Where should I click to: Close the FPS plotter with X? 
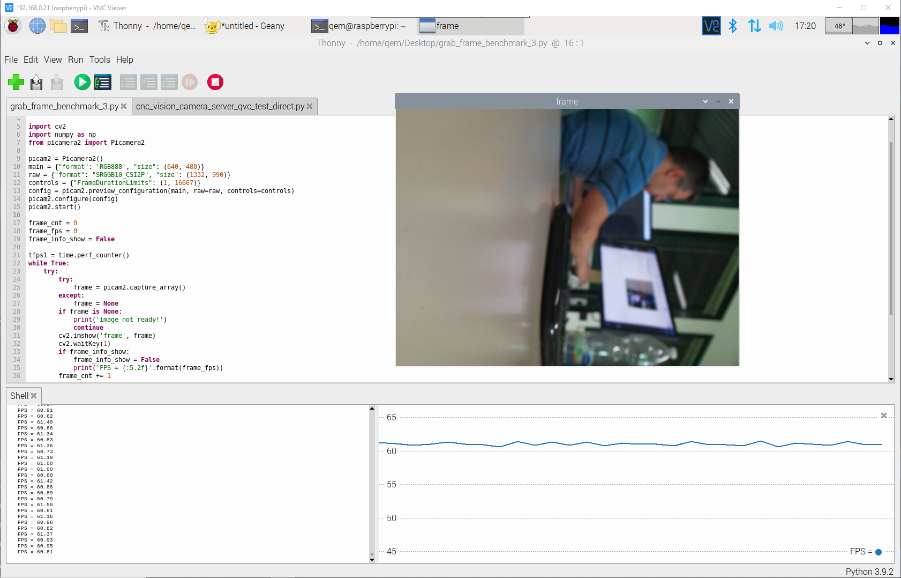pyautogui.click(x=884, y=416)
